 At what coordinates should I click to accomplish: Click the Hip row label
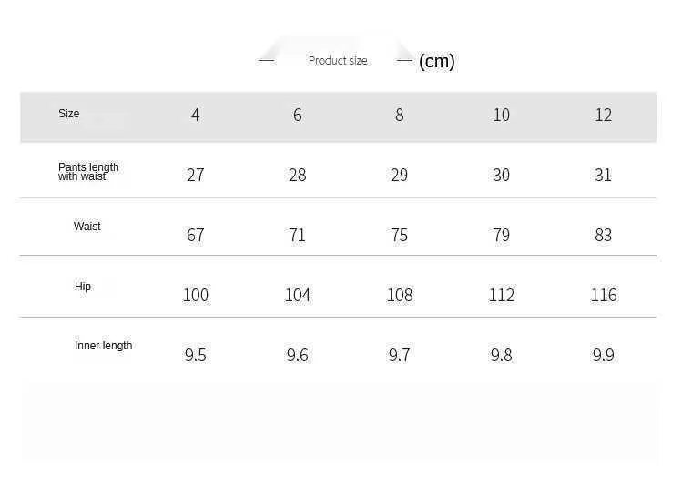pos(83,287)
